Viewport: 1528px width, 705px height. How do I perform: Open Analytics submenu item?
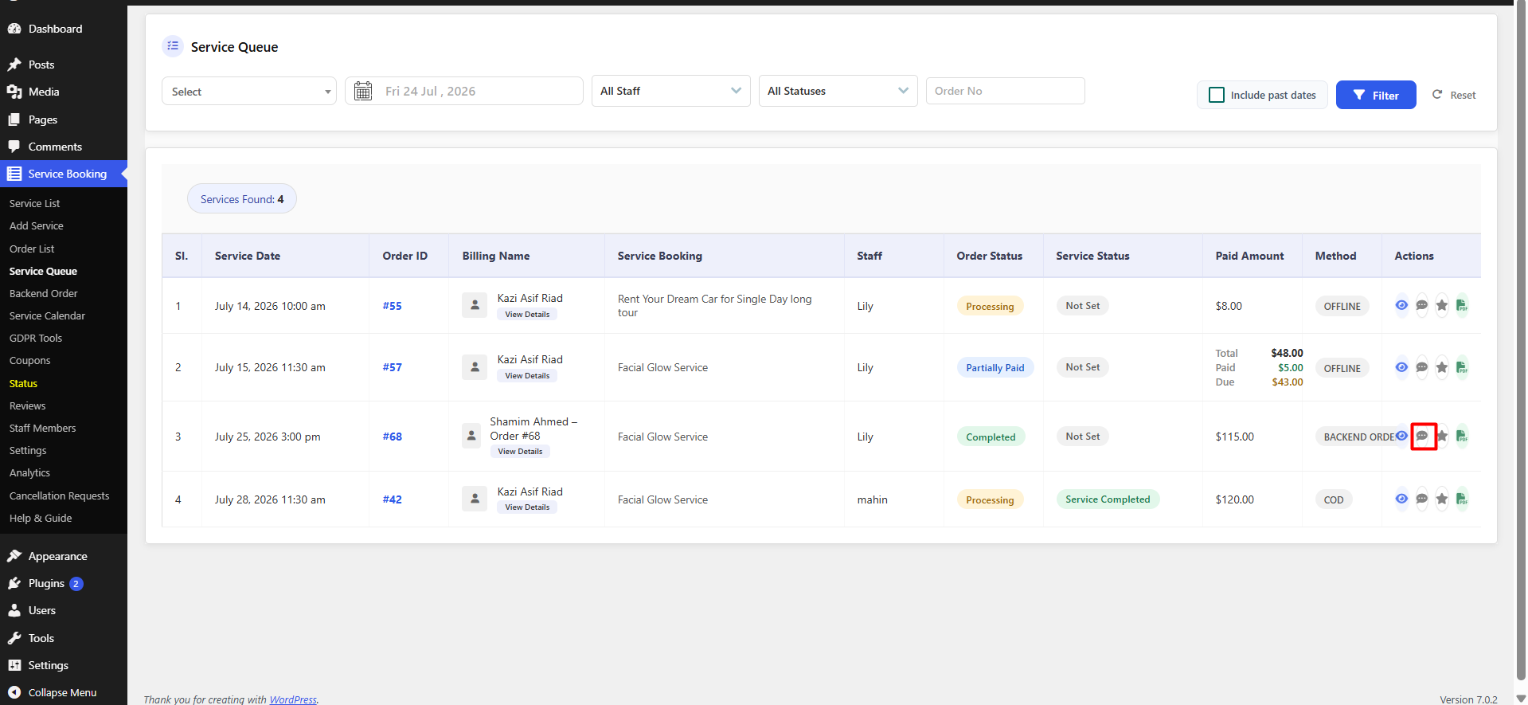[x=29, y=472]
